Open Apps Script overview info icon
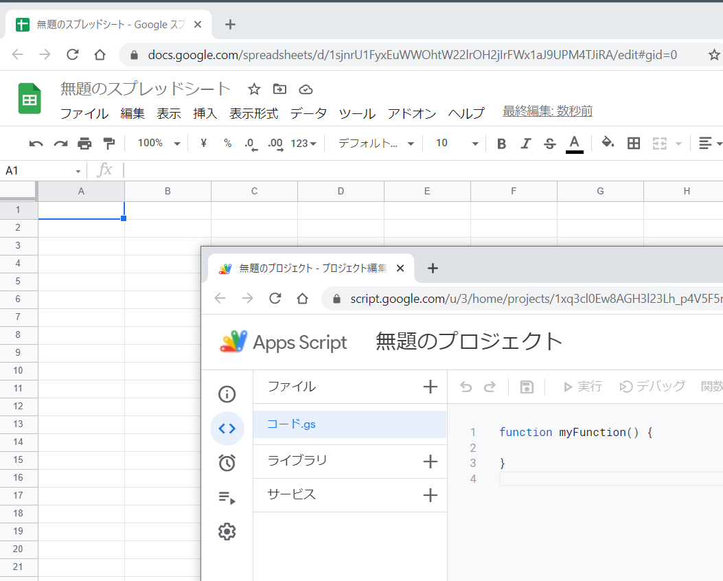This screenshot has height=581, width=723. (227, 394)
